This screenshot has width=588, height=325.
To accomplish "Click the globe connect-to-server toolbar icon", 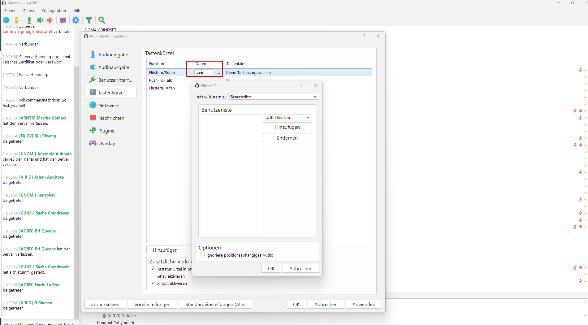I will pyautogui.click(x=6, y=20).
